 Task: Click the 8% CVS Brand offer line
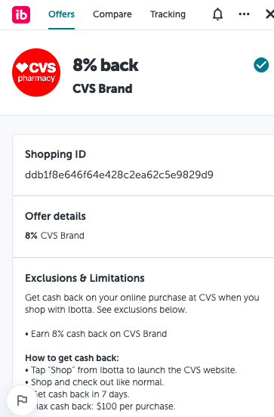pyautogui.click(x=54, y=236)
